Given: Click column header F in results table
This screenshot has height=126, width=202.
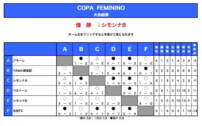Looking at the screenshot, I should tap(146, 49).
